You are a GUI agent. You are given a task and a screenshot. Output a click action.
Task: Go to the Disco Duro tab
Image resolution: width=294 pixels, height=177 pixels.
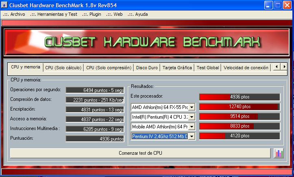click(x=147, y=68)
